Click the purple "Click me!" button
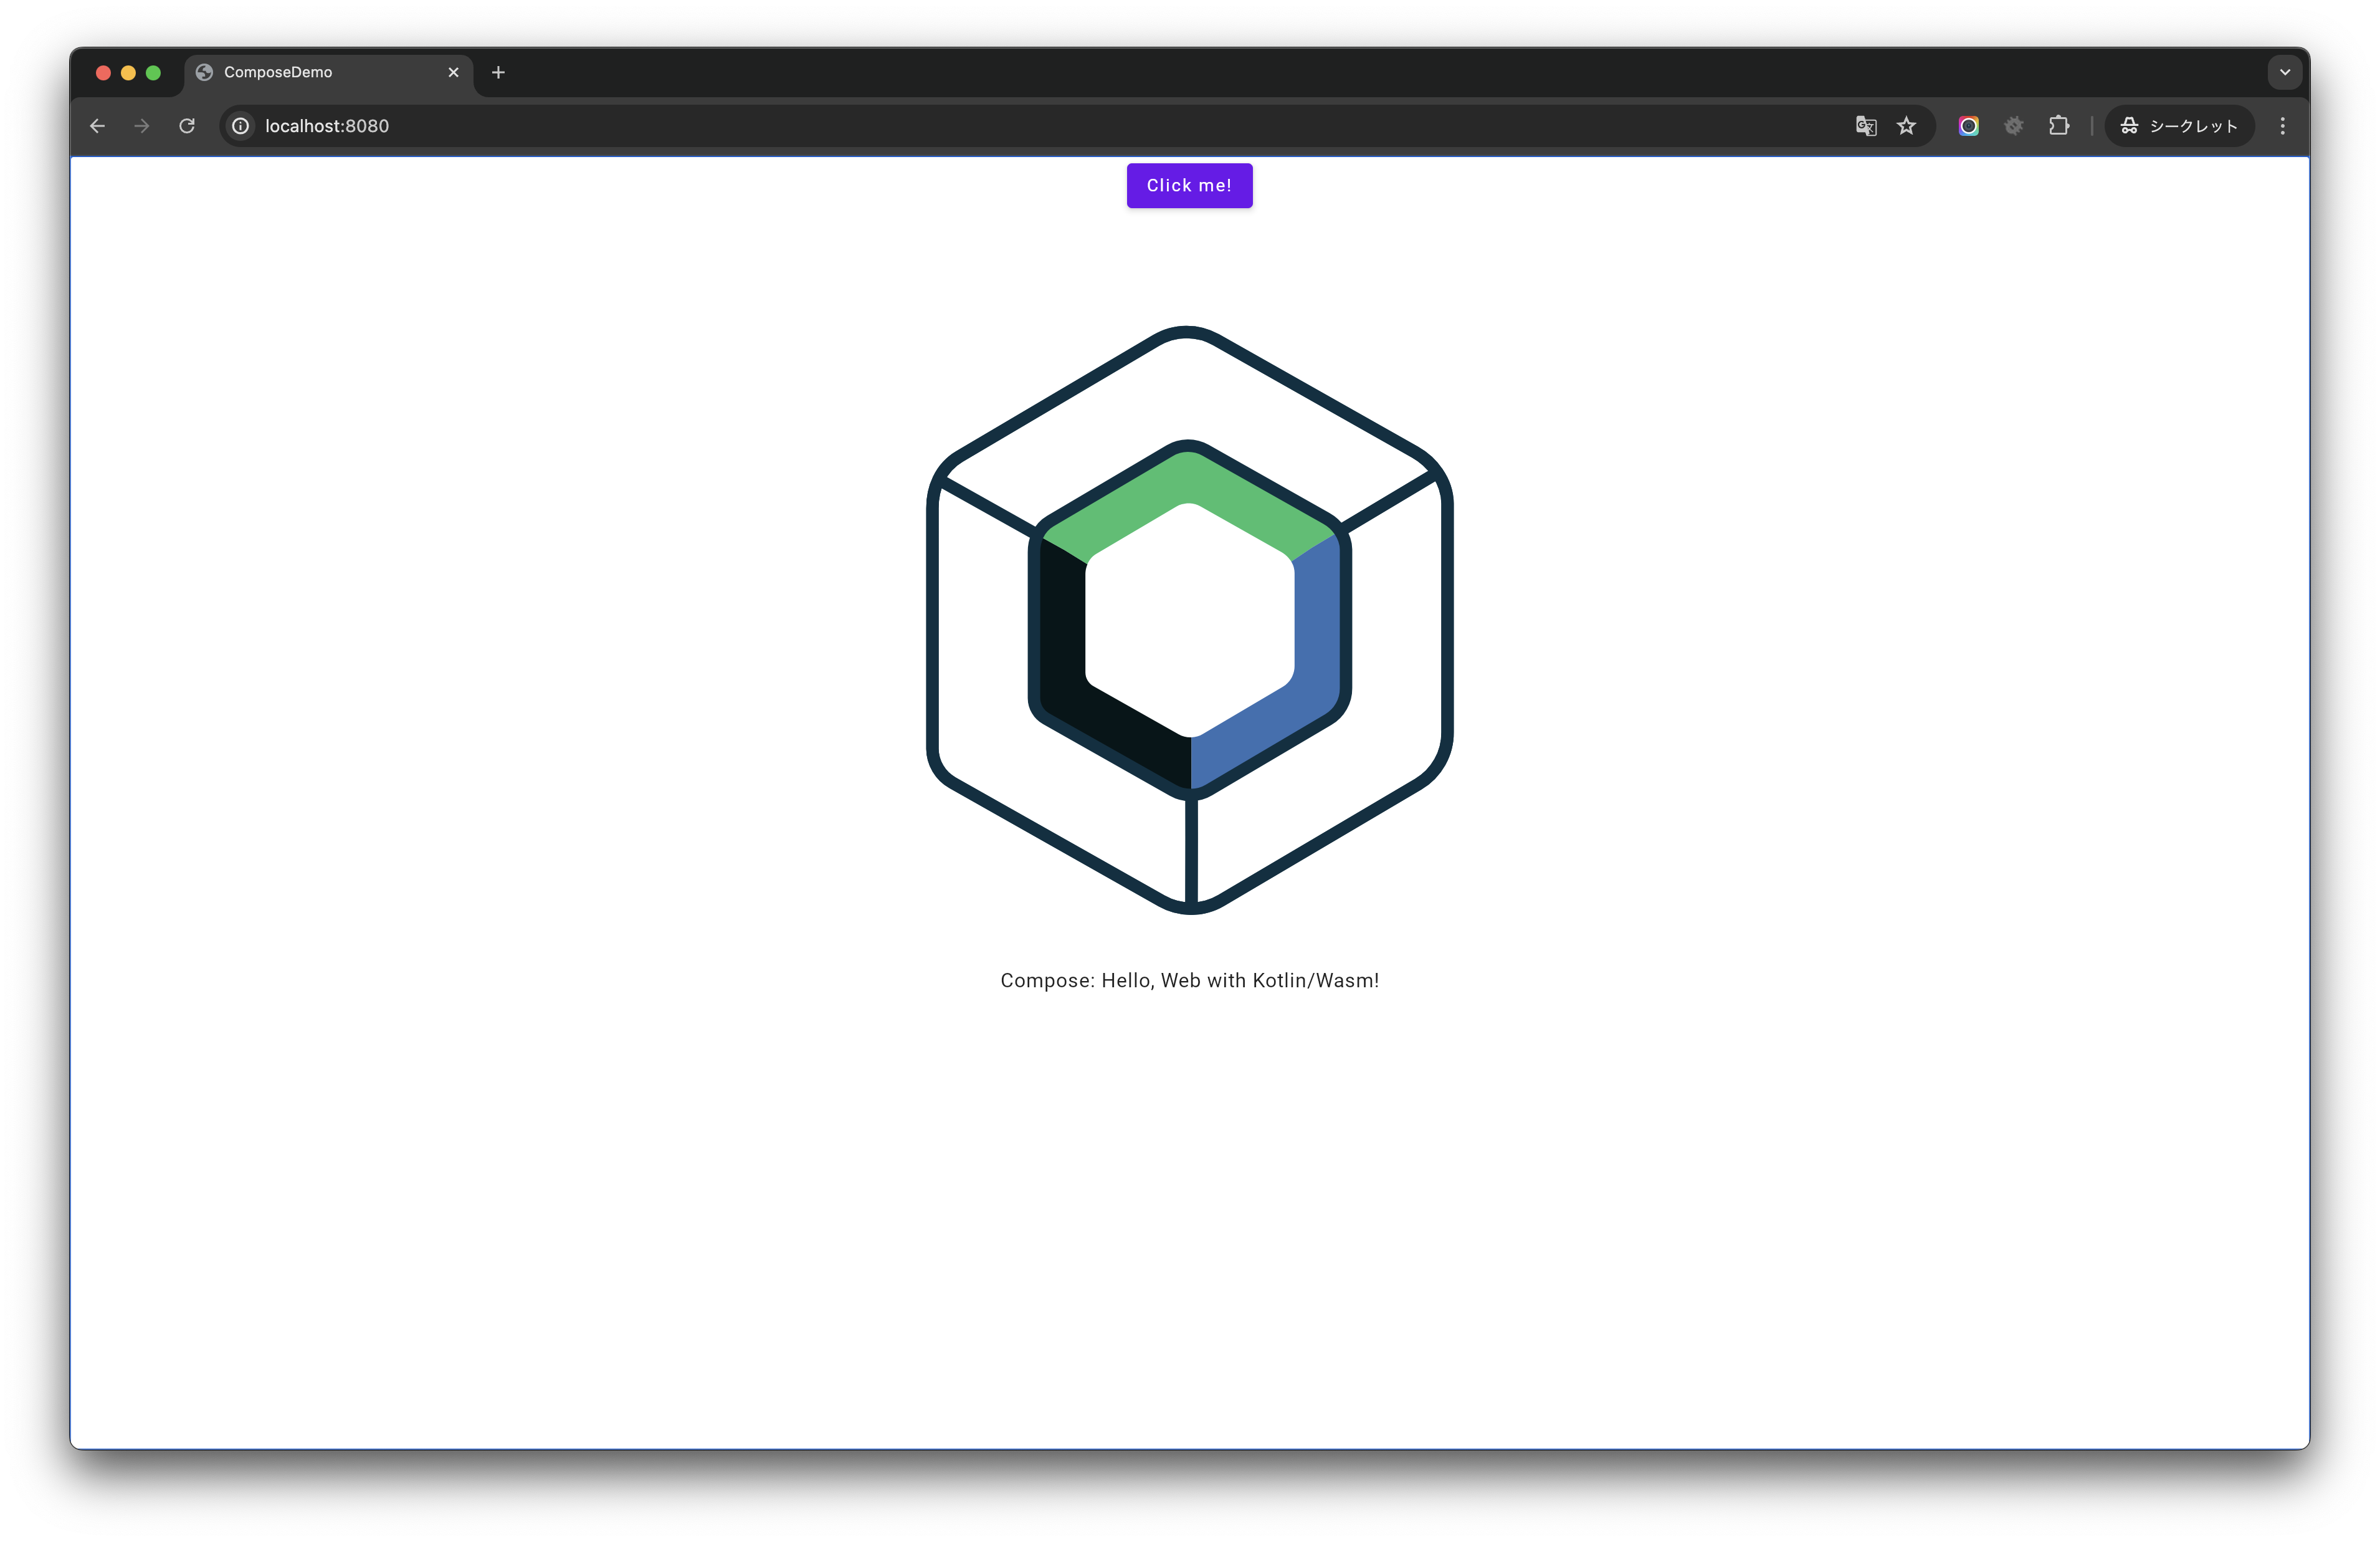The height and width of the screenshot is (1542, 2380). coord(1189,185)
